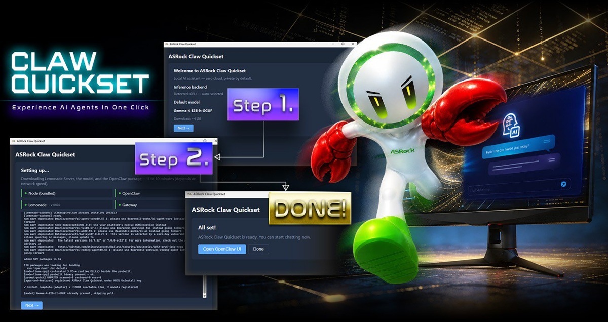Image resolution: width=608 pixels, height=322 pixels.
Task: Click the green dot beside OpenClaw
Action: (x=119, y=193)
